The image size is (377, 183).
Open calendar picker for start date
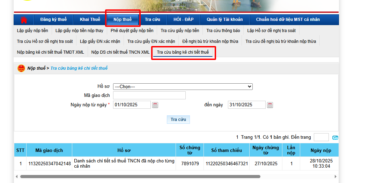pyautogui.click(x=155, y=105)
